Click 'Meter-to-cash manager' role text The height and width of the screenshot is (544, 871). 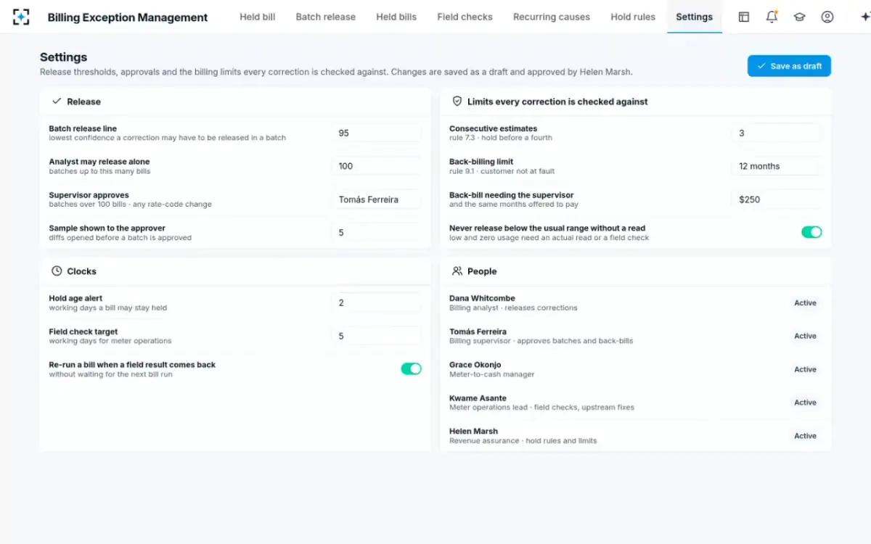[491, 374]
